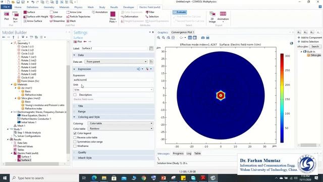Click the Plot icon in the ribbon

click(x=7, y=16)
